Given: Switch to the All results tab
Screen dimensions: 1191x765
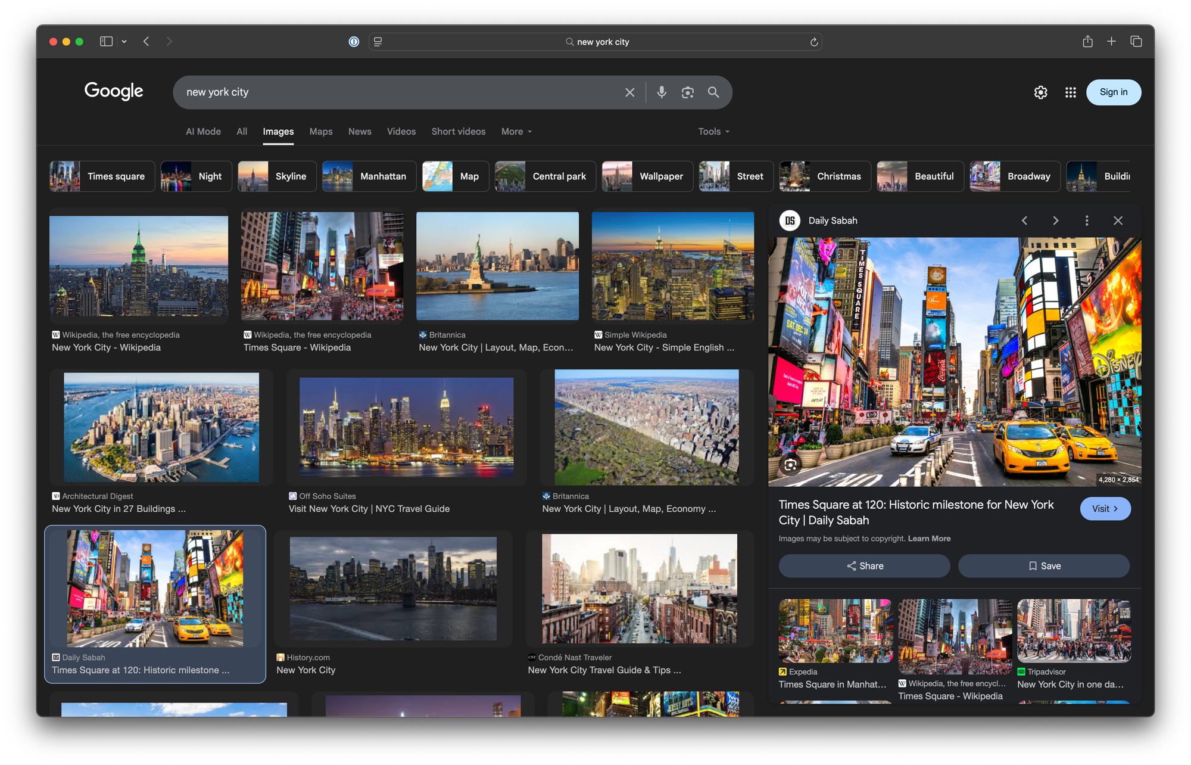Looking at the screenshot, I should pos(242,132).
